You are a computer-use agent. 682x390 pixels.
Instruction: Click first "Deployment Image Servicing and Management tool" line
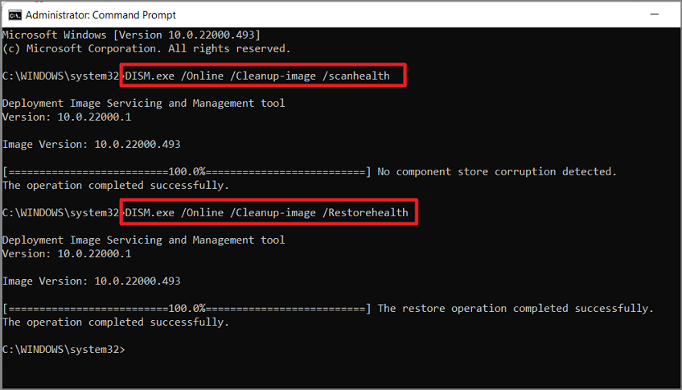point(143,103)
